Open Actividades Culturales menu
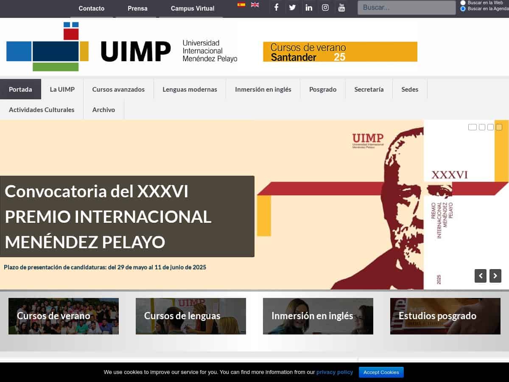Viewport: 509px width, 382px height. coord(42,110)
